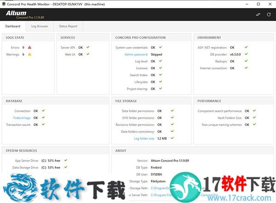276x203 pixels.
Task: Click the refresh icon in header
Action: [x=268, y=14]
